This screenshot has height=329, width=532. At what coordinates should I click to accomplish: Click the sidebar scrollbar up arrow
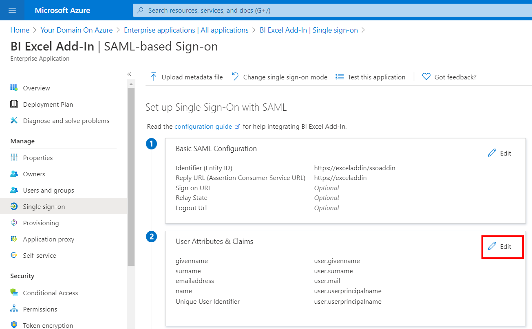tap(131, 84)
